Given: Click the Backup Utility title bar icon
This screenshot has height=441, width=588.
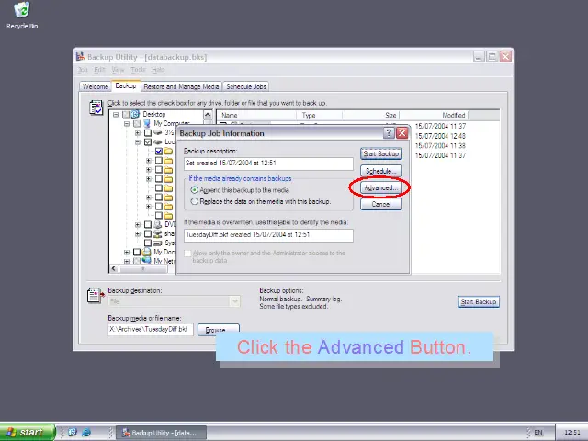Looking at the screenshot, I should click(x=81, y=57).
